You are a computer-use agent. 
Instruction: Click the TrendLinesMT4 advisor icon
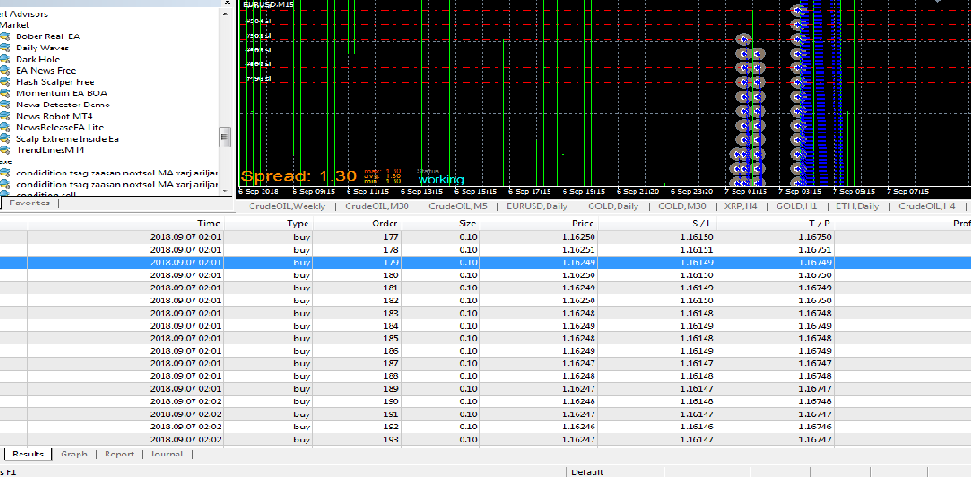pos(6,150)
